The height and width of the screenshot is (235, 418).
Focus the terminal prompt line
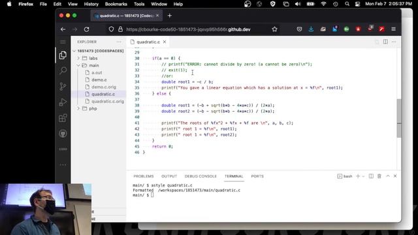(144, 195)
